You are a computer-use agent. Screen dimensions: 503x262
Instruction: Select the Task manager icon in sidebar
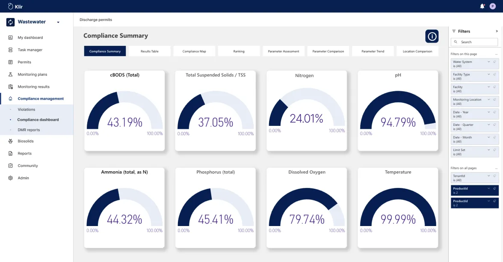click(x=9, y=50)
